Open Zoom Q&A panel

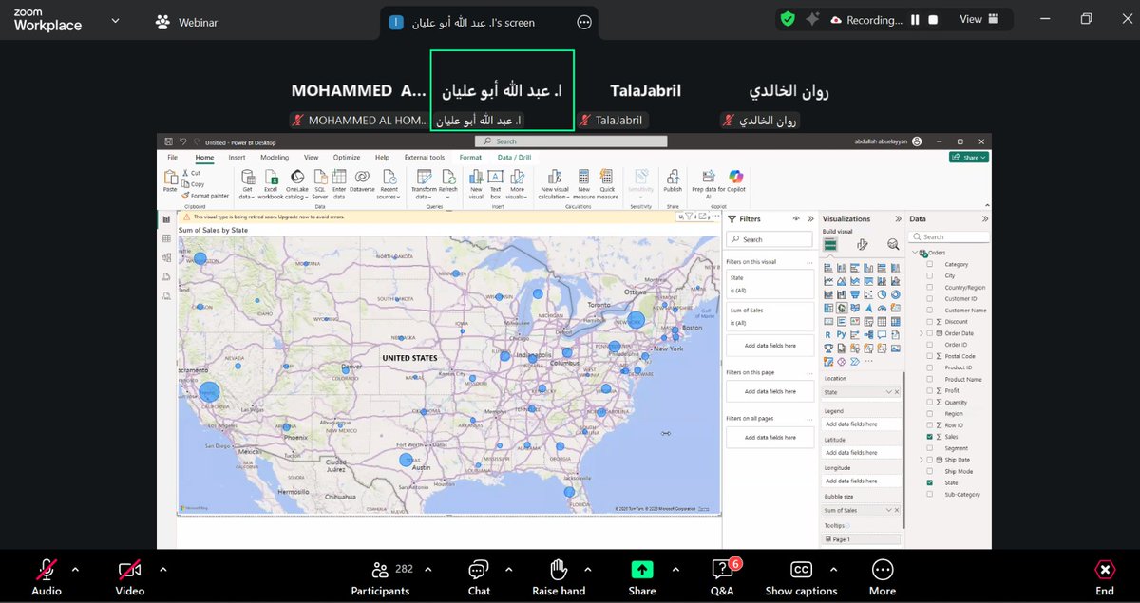click(723, 576)
